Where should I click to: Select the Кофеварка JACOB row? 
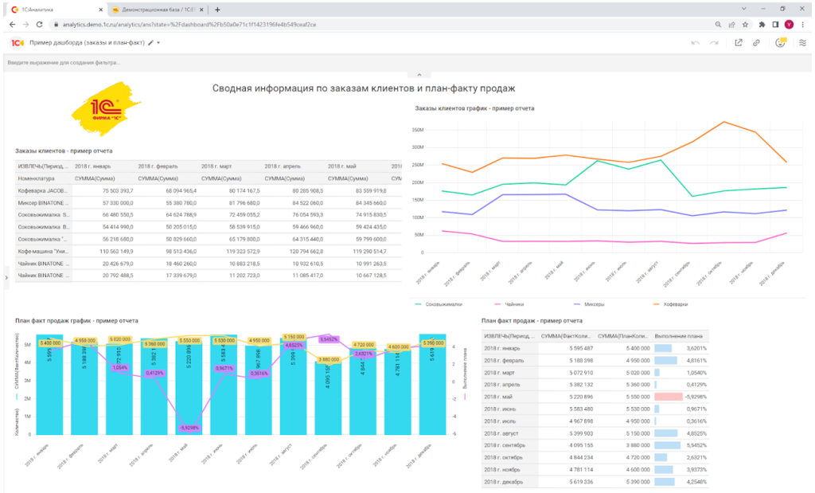pyautogui.click(x=208, y=191)
